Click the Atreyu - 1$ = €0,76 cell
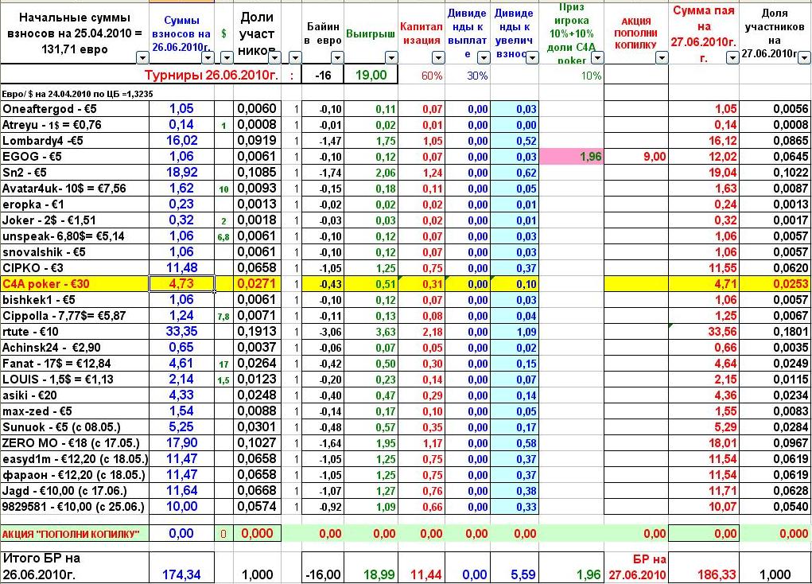812x584 pixels. (75, 125)
